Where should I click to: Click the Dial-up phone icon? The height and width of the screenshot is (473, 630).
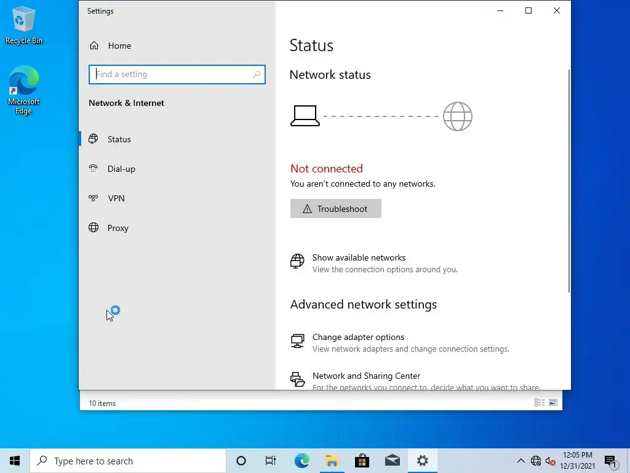94,169
